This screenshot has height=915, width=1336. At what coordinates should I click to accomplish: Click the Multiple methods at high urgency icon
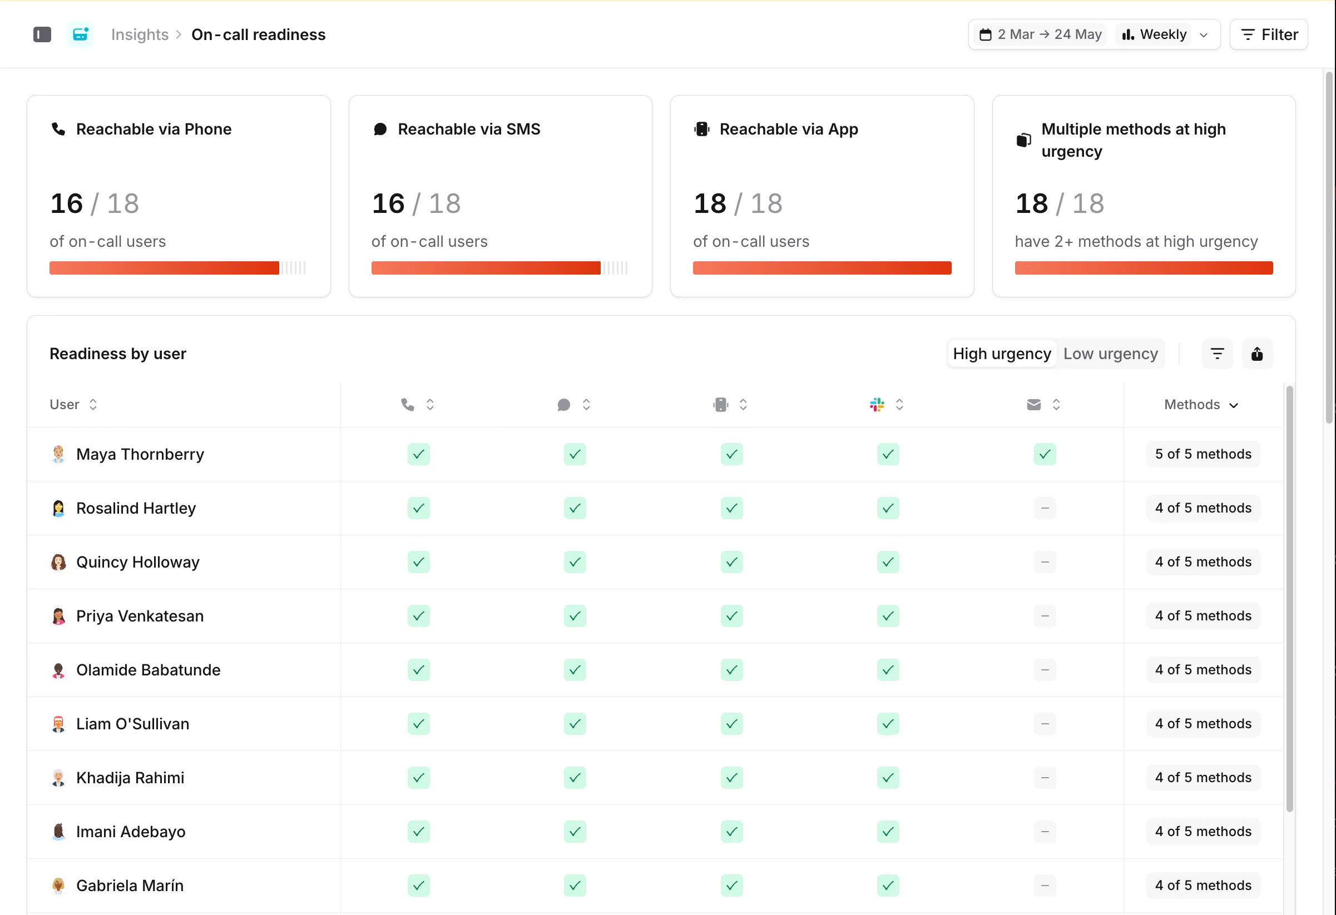point(1024,140)
